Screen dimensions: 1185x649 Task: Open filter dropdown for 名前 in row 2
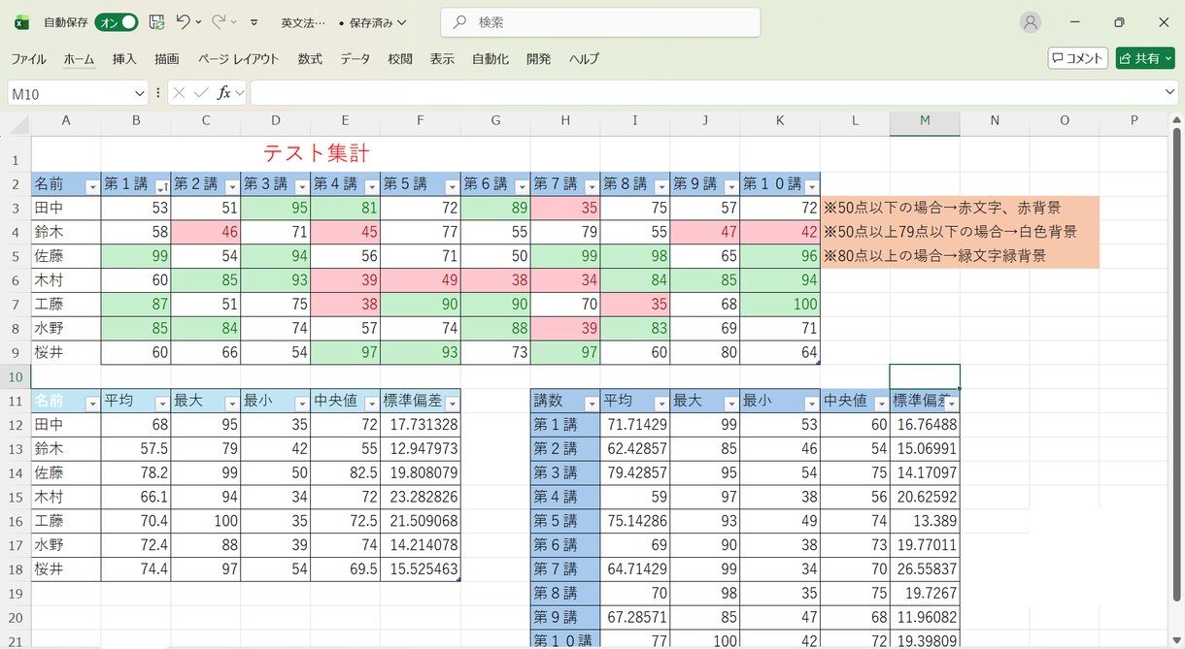92,186
